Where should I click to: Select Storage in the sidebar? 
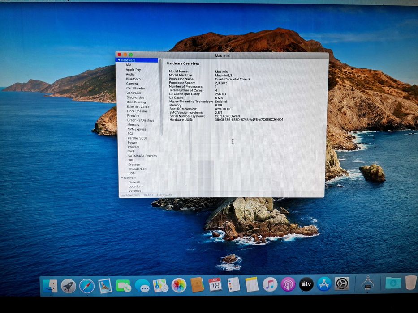134,165
